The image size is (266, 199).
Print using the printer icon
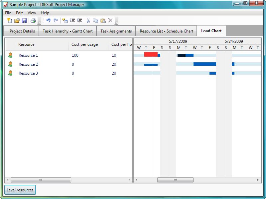click(x=33, y=21)
